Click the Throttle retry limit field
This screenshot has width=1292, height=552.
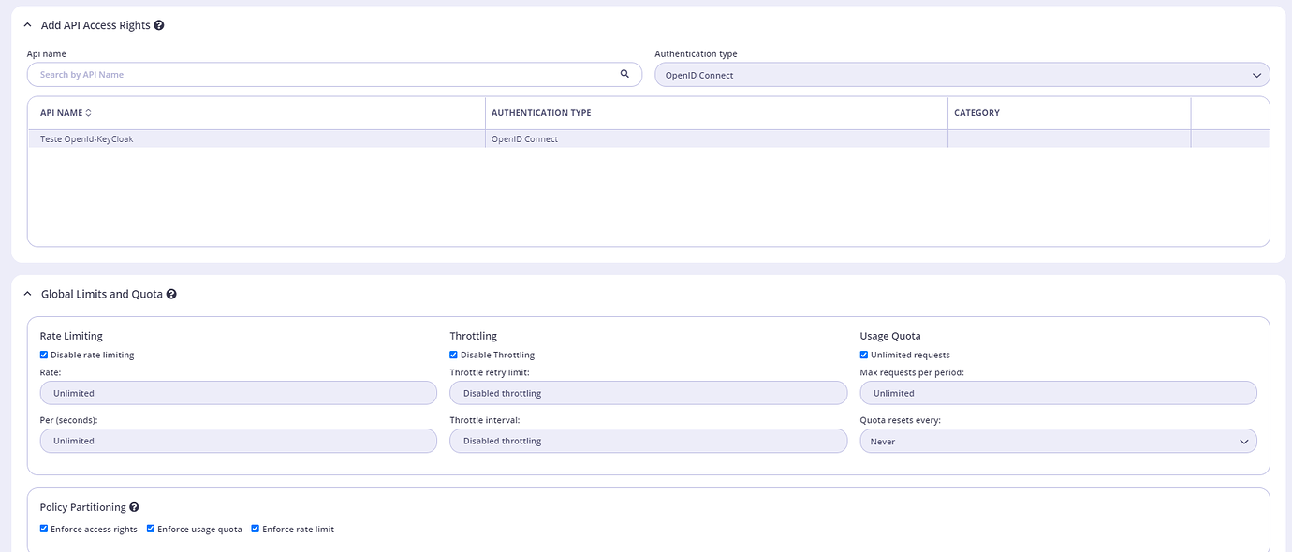[648, 392]
